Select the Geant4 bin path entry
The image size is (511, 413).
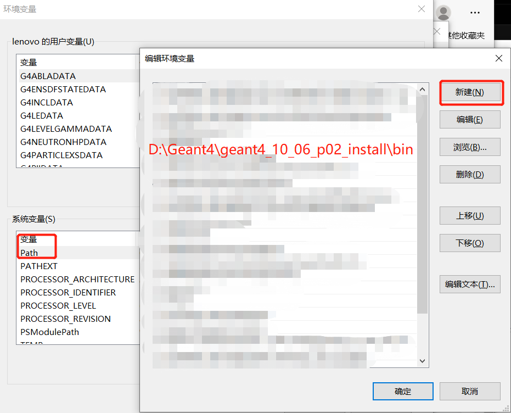[x=279, y=149]
